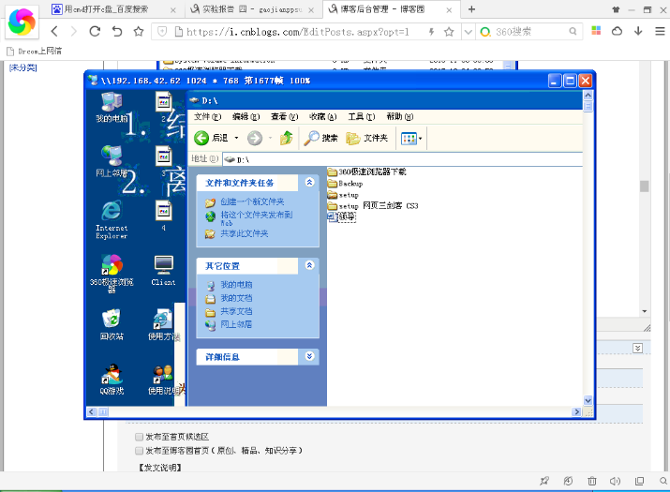Viewport: 670px width, 492px height.
Task: Click the undo/restore closed tab icon
Action: [116, 31]
